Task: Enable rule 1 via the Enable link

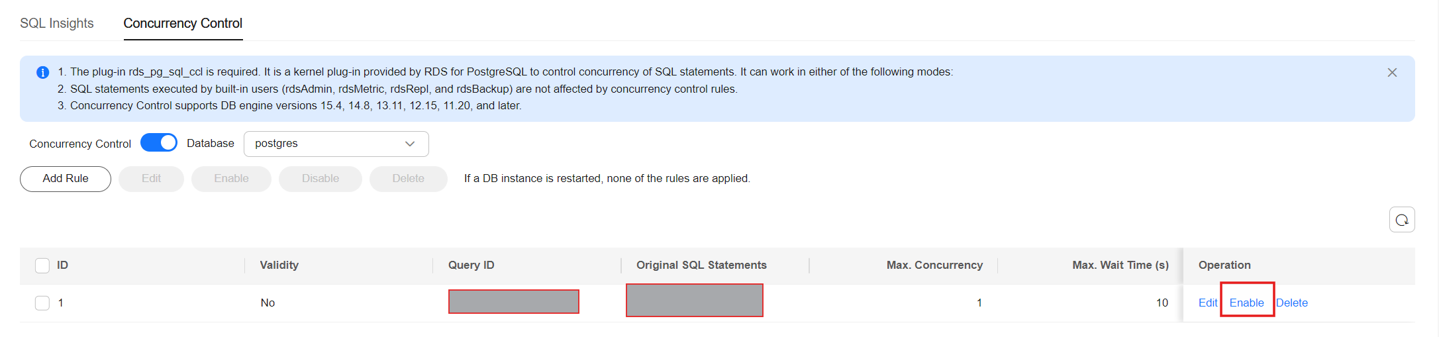Action: coord(1246,303)
